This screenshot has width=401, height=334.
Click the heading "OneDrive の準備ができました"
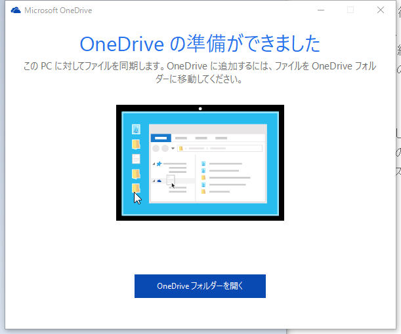(200, 44)
